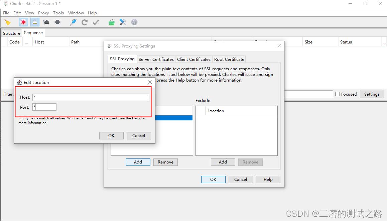This screenshot has height=221, width=387.
Task: Switch to the Sequence tab
Action: 33,32
